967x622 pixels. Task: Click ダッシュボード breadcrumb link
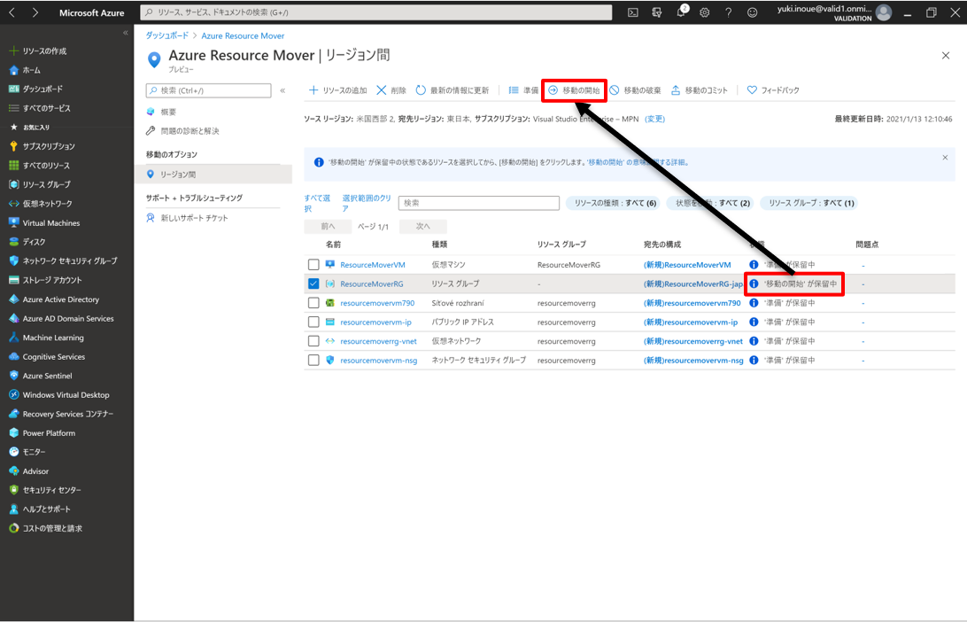166,35
